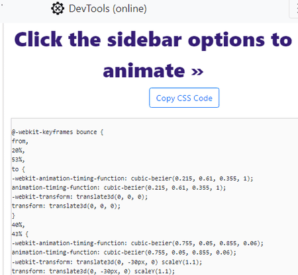Click the first -webkit-animation-timing-function cubic-bezier(0.215...) line

click(132, 178)
